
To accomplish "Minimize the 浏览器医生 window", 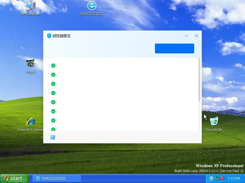I will [187, 36].
